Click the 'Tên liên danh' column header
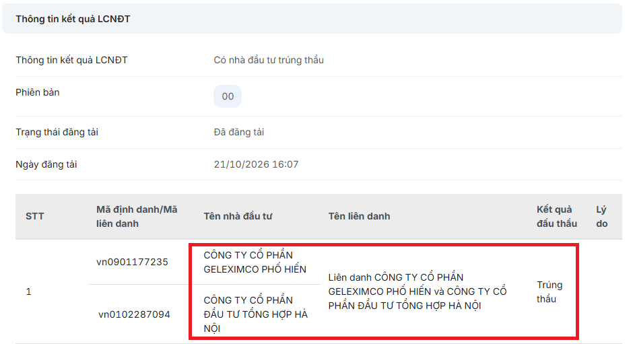633x344 pixels. pos(359,216)
